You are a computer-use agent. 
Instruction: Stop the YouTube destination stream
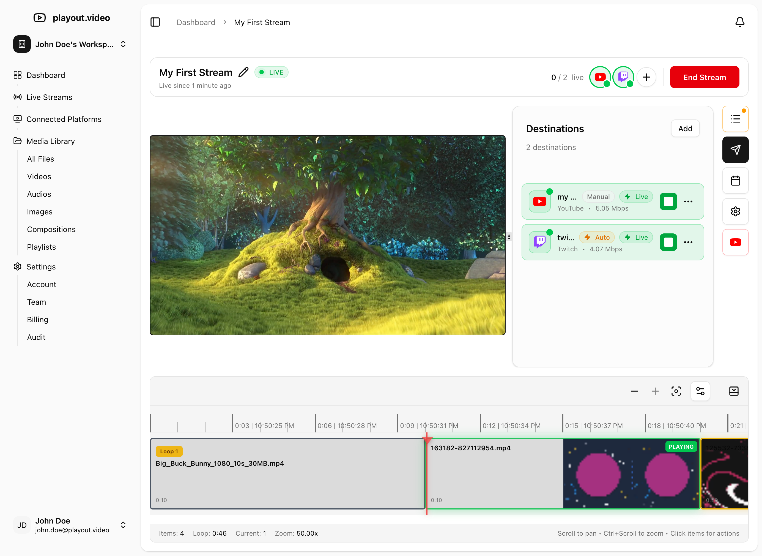pos(668,201)
